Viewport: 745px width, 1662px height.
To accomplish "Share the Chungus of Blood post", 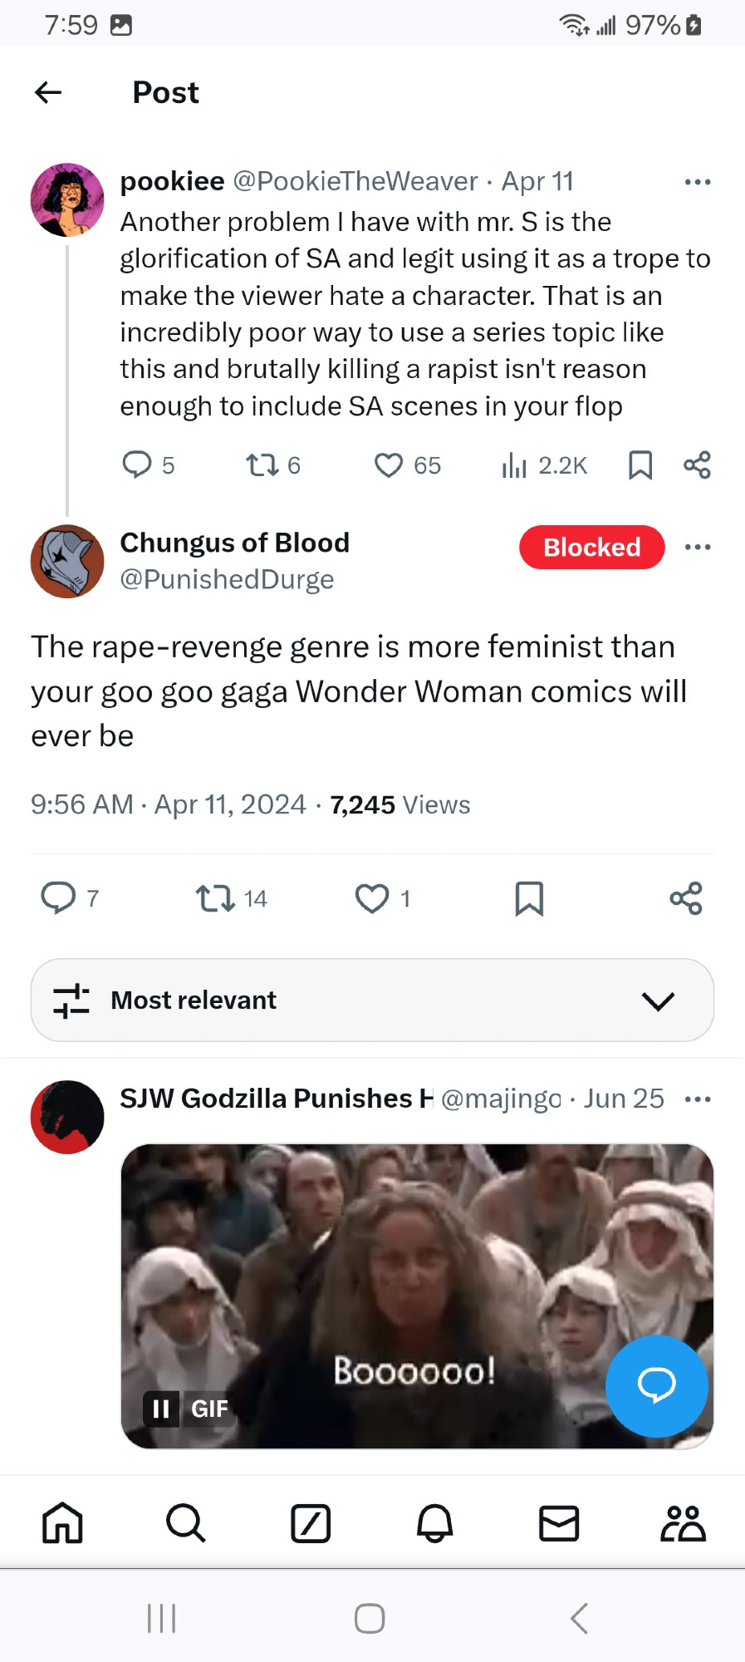I will click(686, 898).
